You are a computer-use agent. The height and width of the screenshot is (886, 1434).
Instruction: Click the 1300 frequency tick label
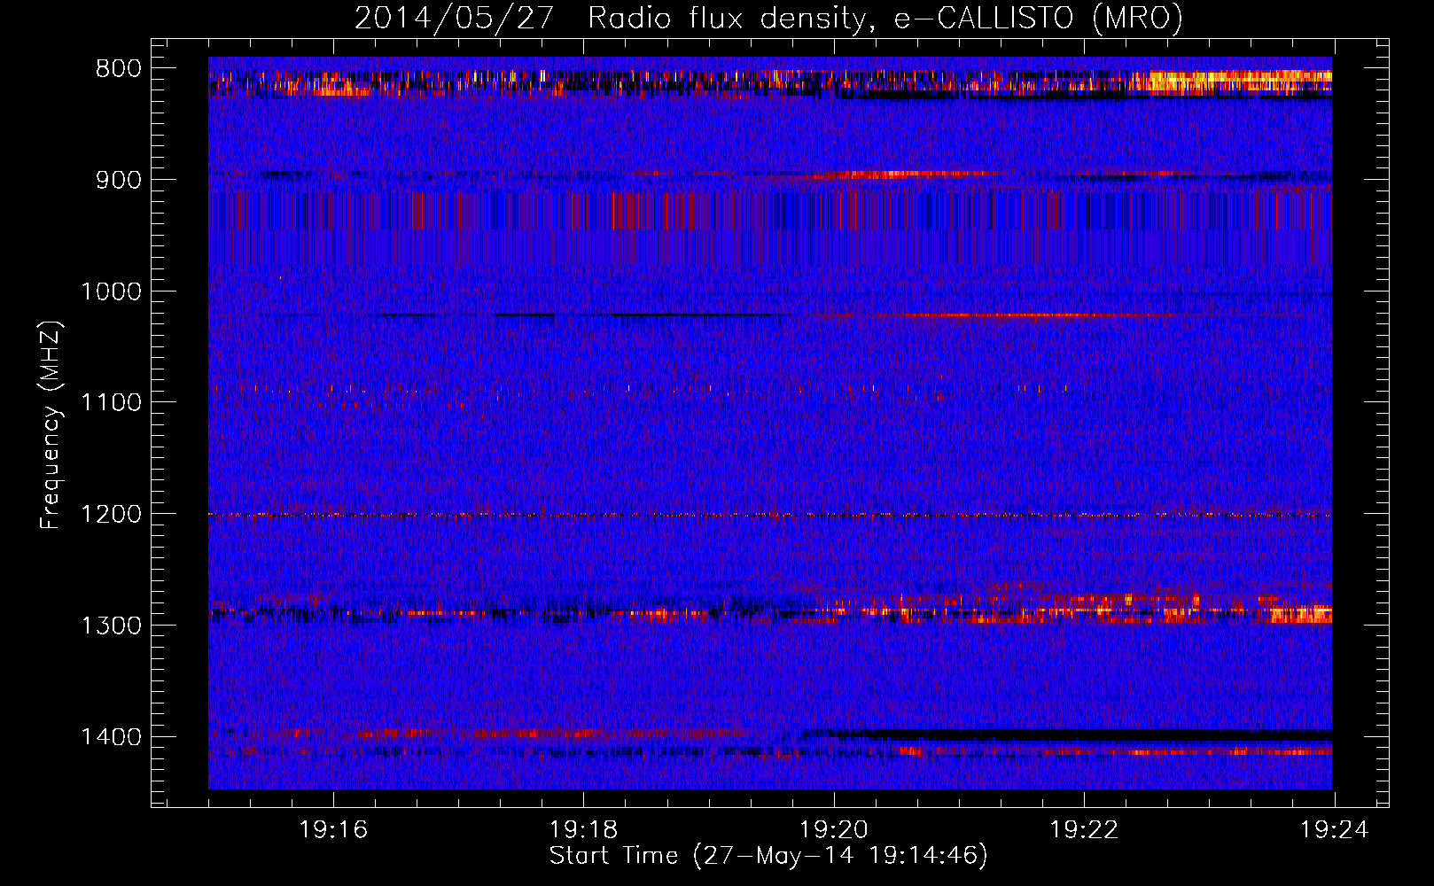(111, 626)
